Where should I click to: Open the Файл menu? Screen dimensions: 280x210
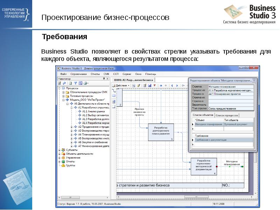point(63,74)
